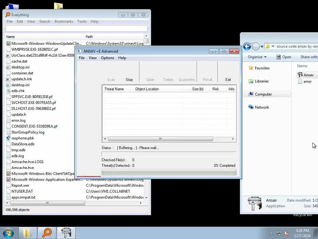
Task: Select the UsrClass.dat file icon
Action: pyautogui.click(x=8, y=55)
